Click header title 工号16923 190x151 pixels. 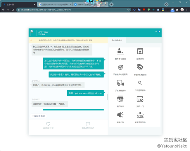[43, 32]
